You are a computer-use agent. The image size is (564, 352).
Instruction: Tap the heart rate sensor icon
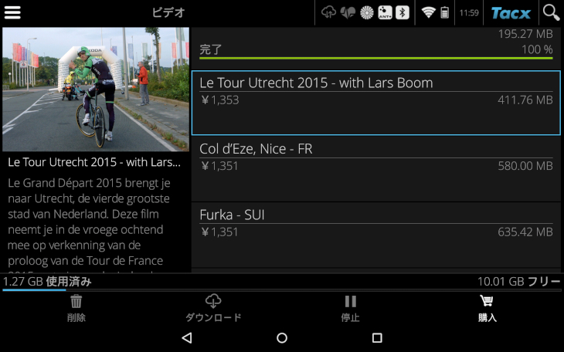(348, 12)
